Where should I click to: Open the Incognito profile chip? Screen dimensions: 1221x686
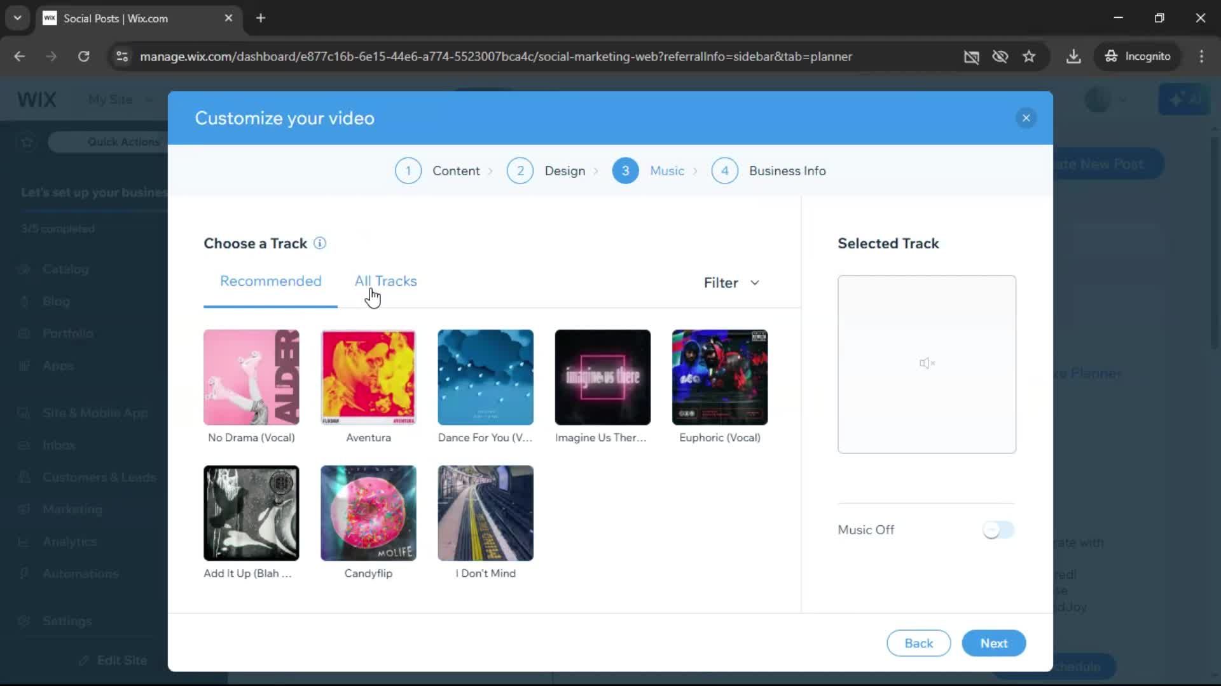pyautogui.click(x=1137, y=57)
